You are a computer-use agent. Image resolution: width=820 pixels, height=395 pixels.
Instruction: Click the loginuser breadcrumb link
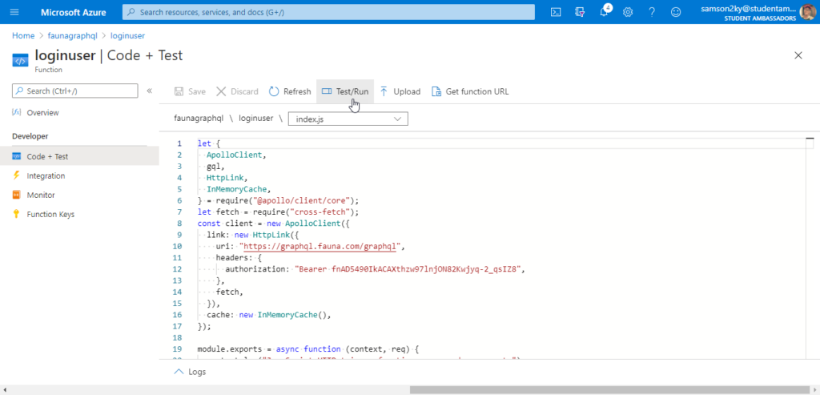click(x=127, y=35)
